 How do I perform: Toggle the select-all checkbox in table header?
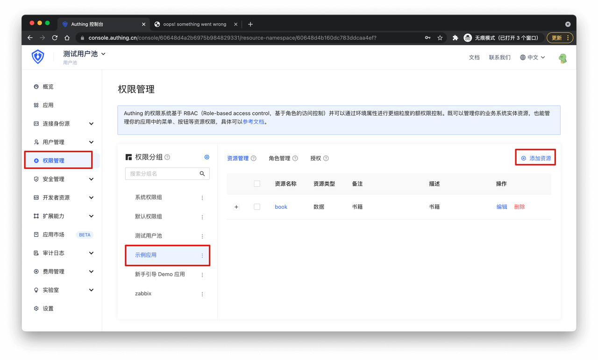(257, 184)
